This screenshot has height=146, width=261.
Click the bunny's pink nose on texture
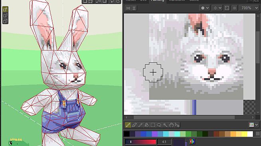212,72
